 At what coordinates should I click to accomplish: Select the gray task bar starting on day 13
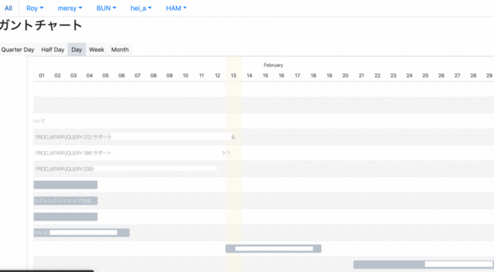tap(273, 249)
